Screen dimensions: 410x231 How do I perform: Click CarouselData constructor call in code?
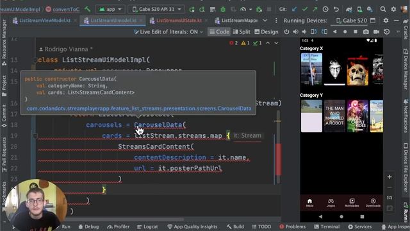click(x=158, y=125)
